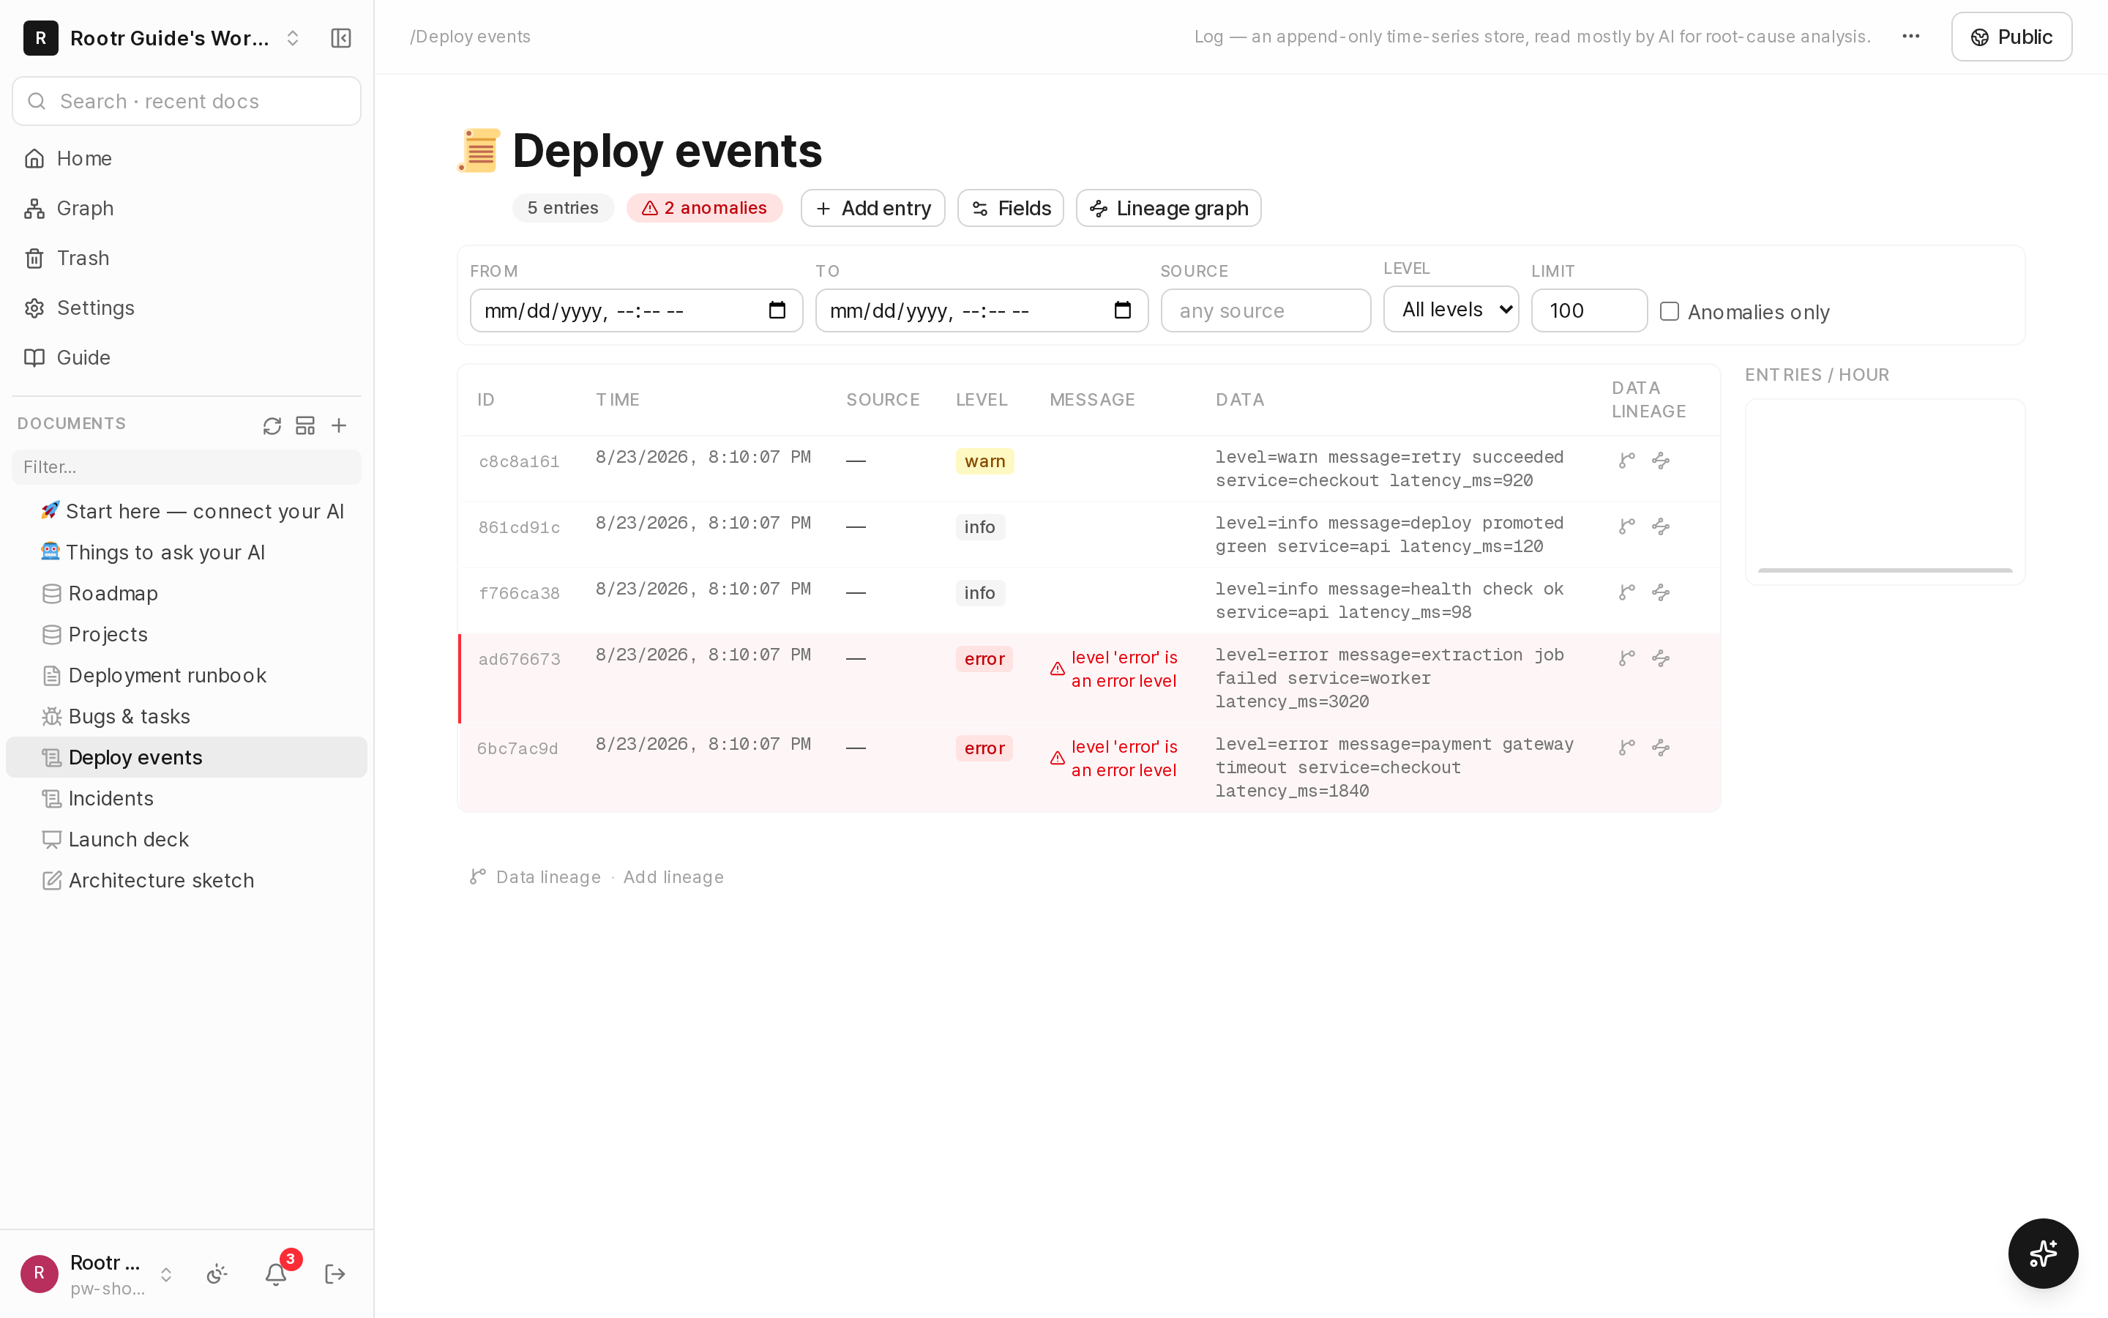This screenshot has width=2108, height=1318.
Task: Click the sign out icon
Action: point(334,1273)
